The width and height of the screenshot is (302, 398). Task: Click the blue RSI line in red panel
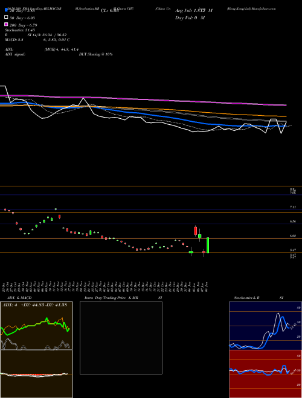(x=259, y=371)
